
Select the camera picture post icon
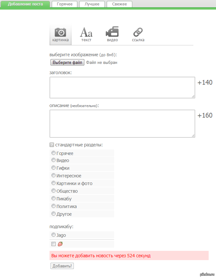pyautogui.click(x=60, y=32)
